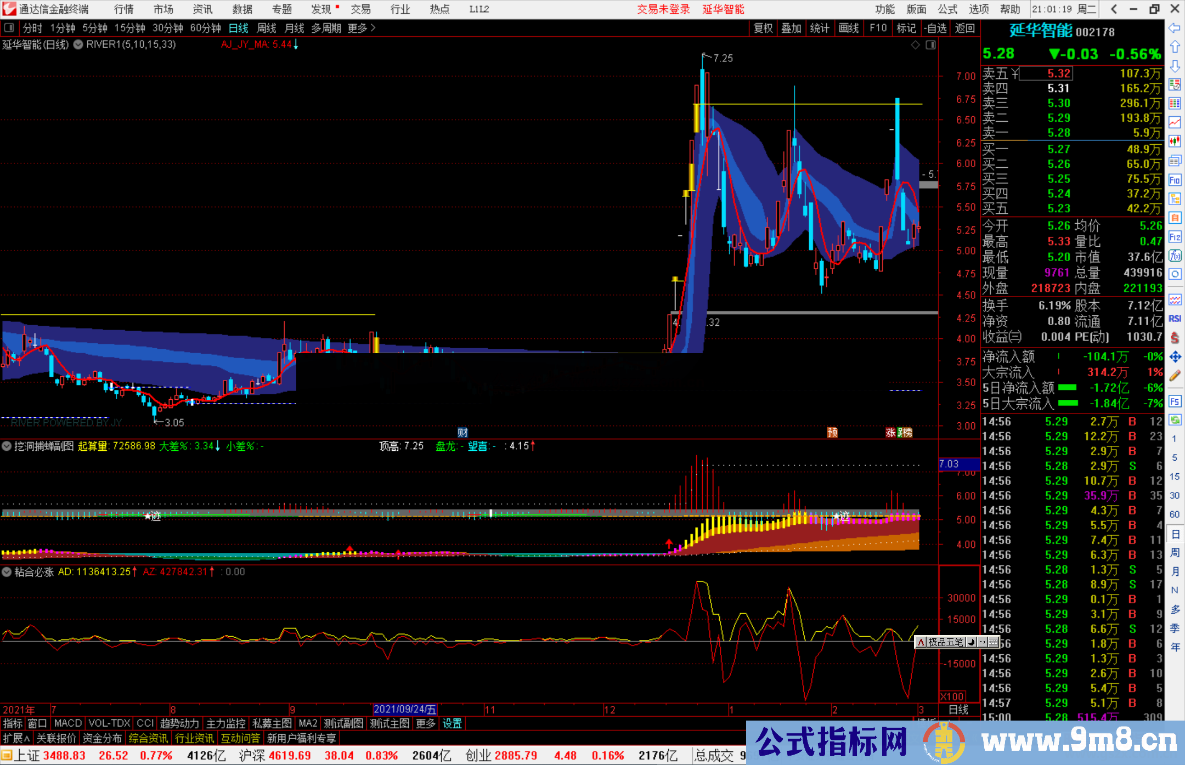Expand the 扩展 panel at bottom
Image resolution: width=1185 pixels, height=765 pixels.
16,738
